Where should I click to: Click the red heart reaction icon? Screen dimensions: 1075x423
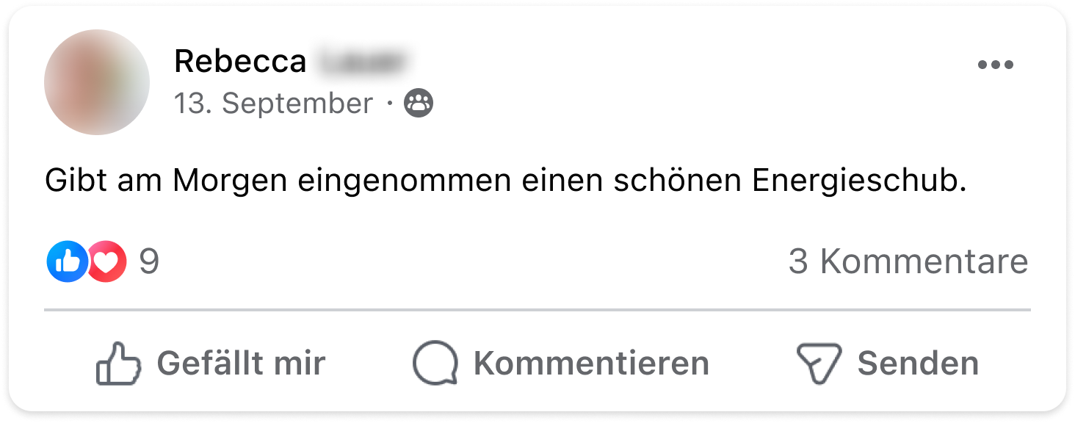[x=108, y=261]
